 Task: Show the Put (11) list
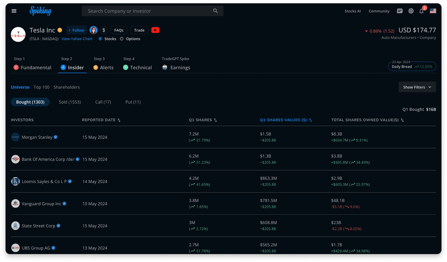click(133, 102)
